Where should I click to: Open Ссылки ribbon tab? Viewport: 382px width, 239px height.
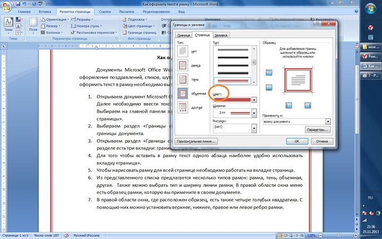point(104,12)
